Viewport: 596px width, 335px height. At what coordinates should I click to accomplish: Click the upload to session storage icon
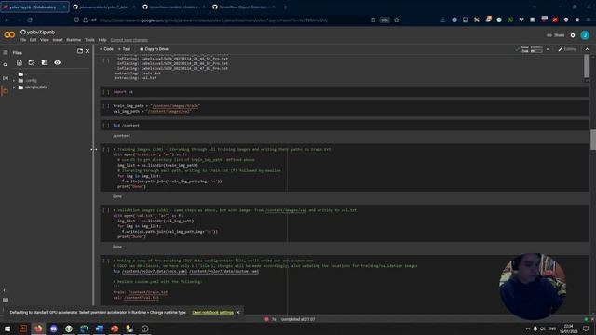tap(20, 62)
